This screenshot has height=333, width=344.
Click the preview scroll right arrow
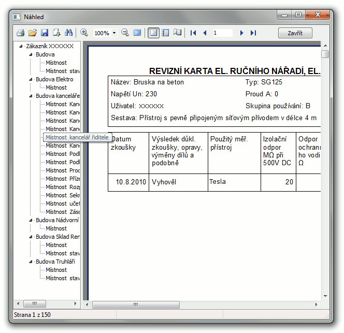(316, 305)
